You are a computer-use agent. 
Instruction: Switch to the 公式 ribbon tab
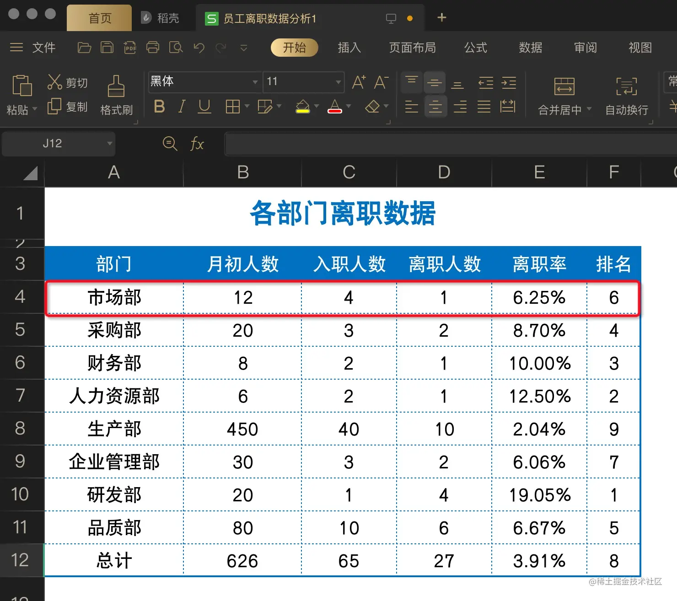click(x=476, y=48)
